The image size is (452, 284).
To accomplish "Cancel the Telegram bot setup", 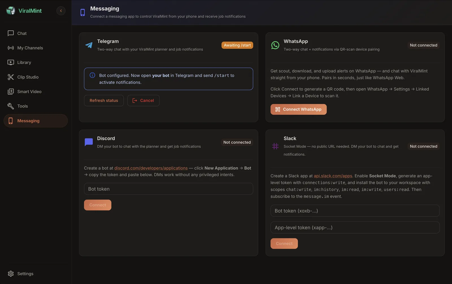I will click(x=143, y=100).
